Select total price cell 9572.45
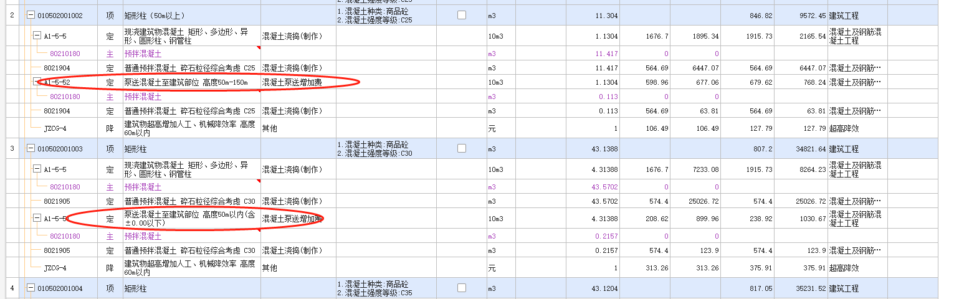The height and width of the screenshot is (299, 954). pos(800,16)
